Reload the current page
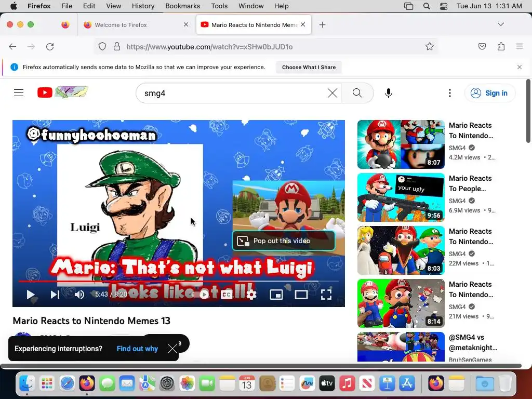Image resolution: width=532 pixels, height=399 pixels. tap(50, 46)
